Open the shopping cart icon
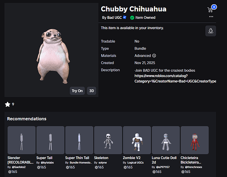Image resolution: width=227 pixels, height=177 pixels. point(210,10)
